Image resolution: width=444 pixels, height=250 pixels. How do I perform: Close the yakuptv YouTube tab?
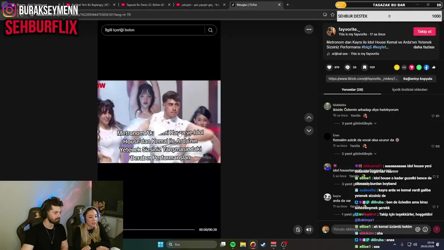click(x=224, y=5)
